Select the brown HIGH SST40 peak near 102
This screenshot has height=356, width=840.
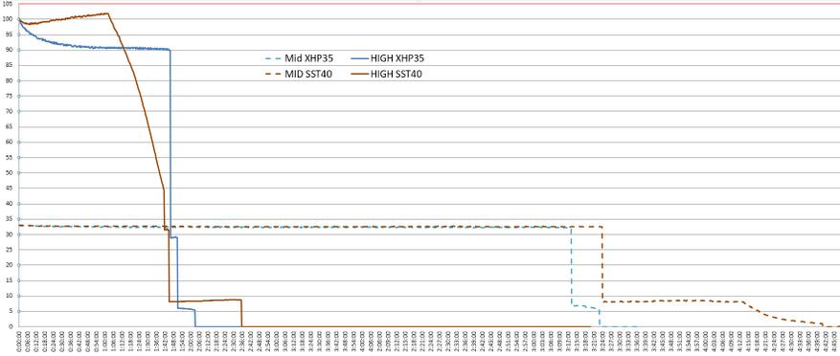(107, 13)
